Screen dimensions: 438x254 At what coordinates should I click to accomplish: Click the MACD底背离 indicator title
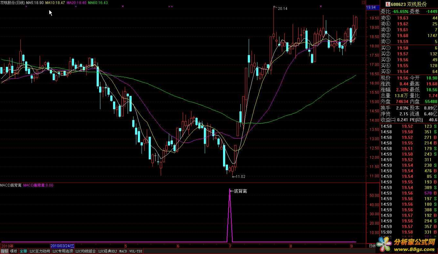click(x=11, y=185)
